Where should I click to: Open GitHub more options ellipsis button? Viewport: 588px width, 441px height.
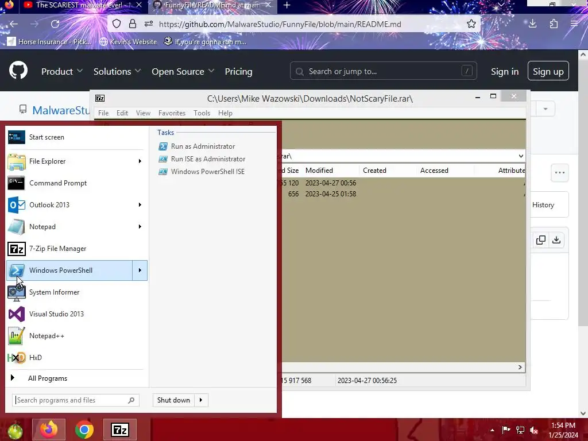coord(560,173)
